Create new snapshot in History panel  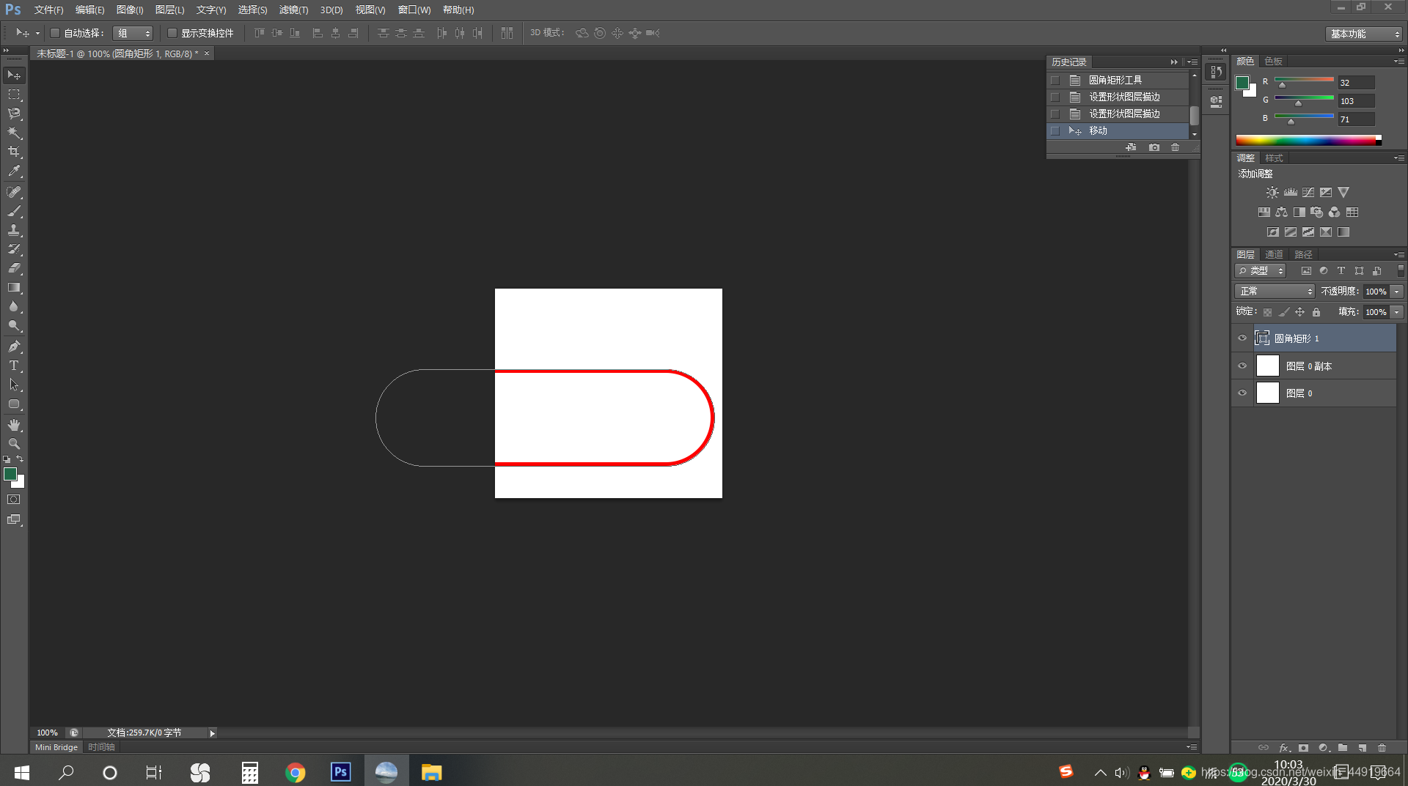pos(1154,147)
